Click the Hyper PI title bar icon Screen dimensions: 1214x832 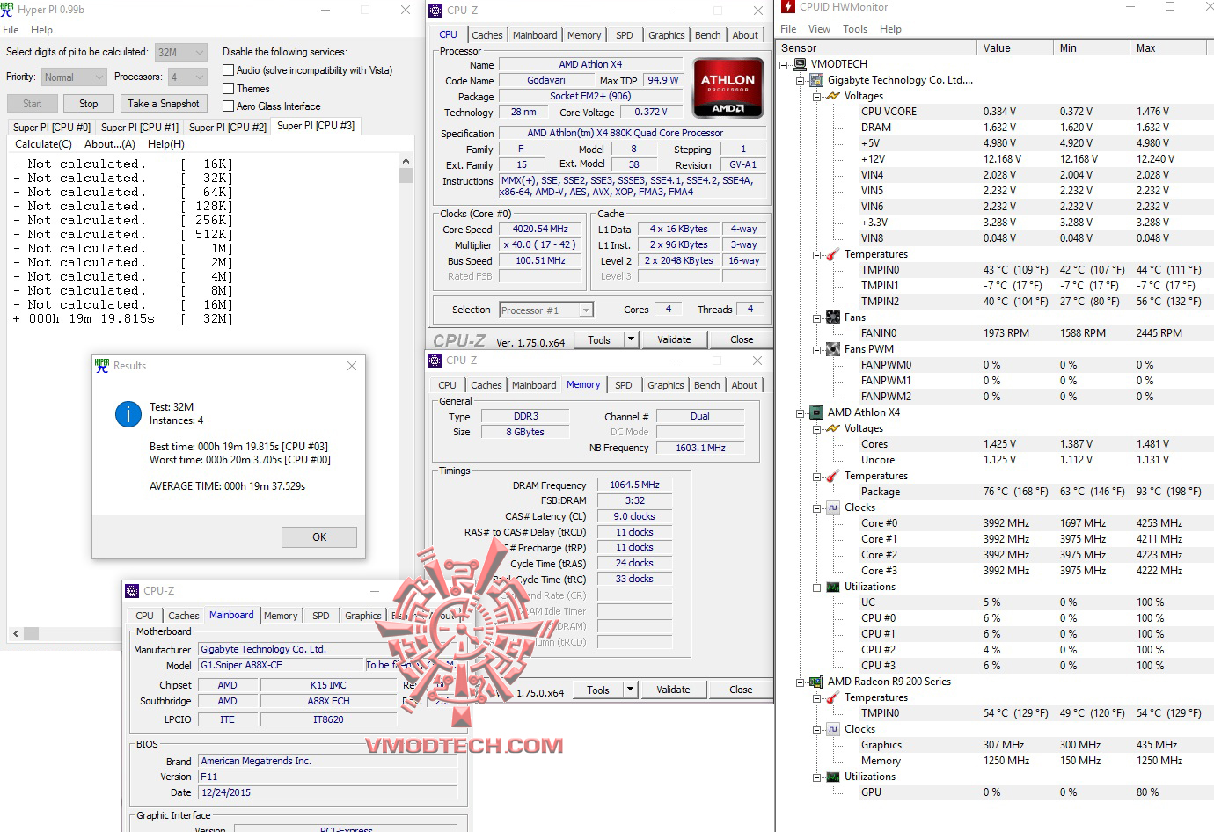pyautogui.click(x=8, y=10)
